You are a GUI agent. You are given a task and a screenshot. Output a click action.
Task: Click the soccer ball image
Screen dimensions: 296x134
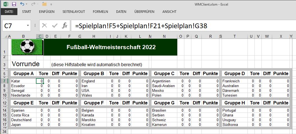click(27, 46)
